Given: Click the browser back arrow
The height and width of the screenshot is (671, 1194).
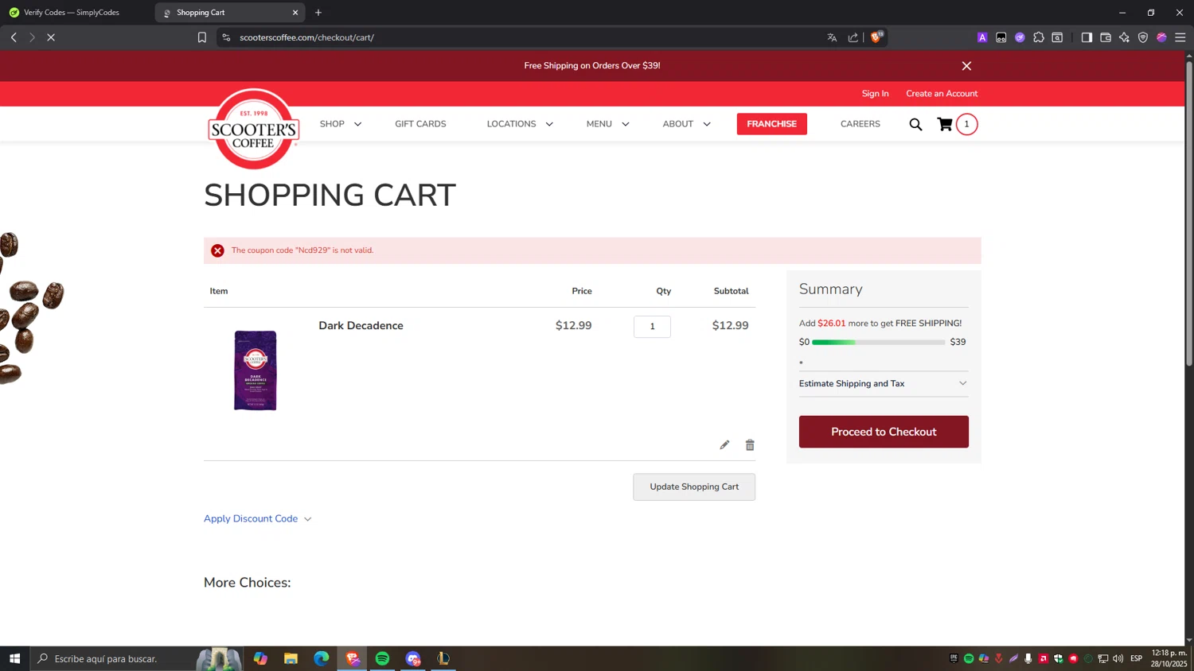Looking at the screenshot, I should [14, 37].
